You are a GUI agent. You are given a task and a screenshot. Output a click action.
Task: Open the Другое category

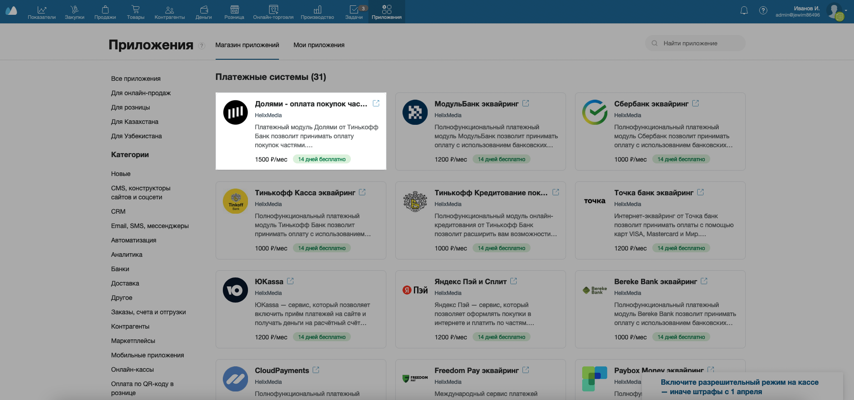tap(122, 298)
